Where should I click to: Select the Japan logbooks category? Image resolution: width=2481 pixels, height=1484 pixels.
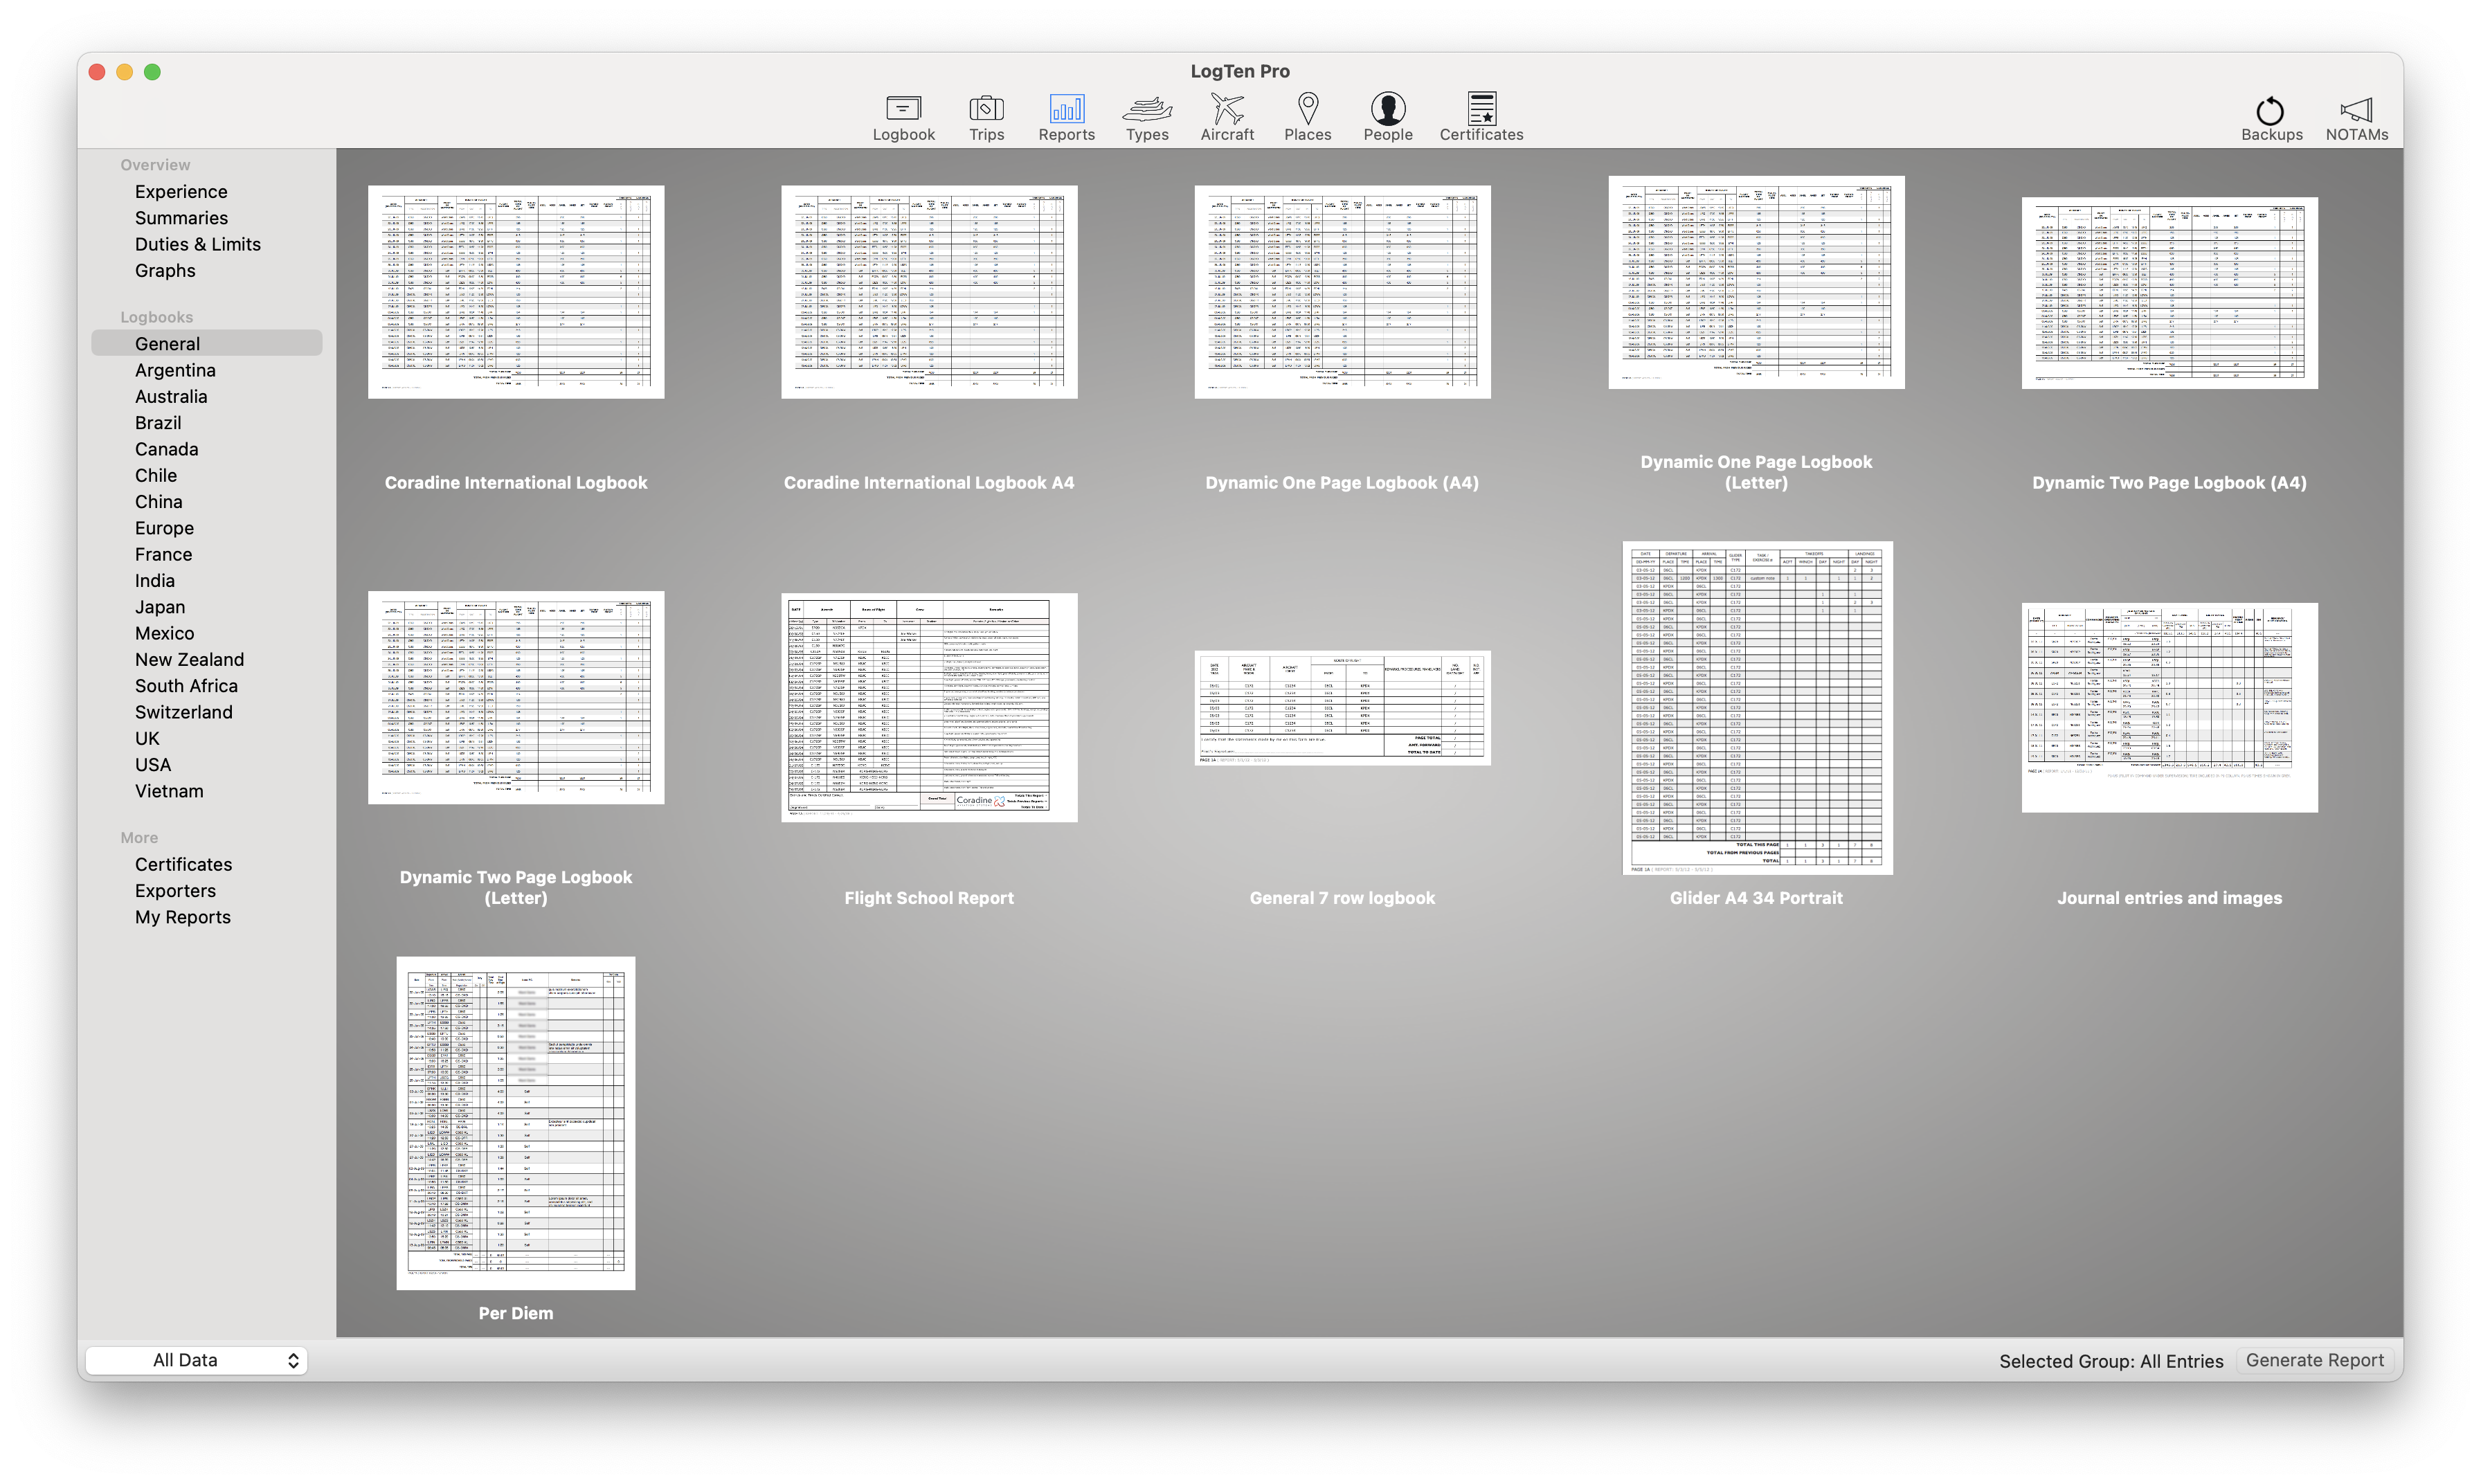click(159, 607)
